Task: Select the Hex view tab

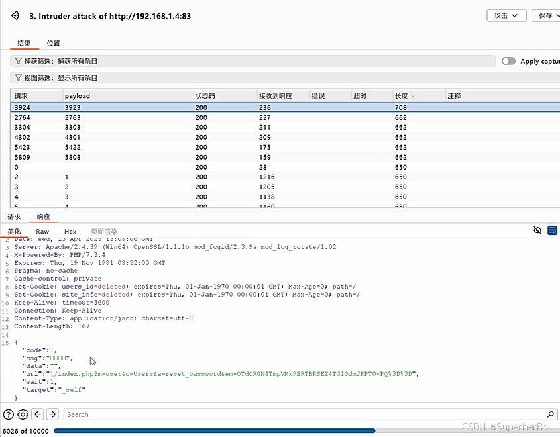Action: click(70, 232)
